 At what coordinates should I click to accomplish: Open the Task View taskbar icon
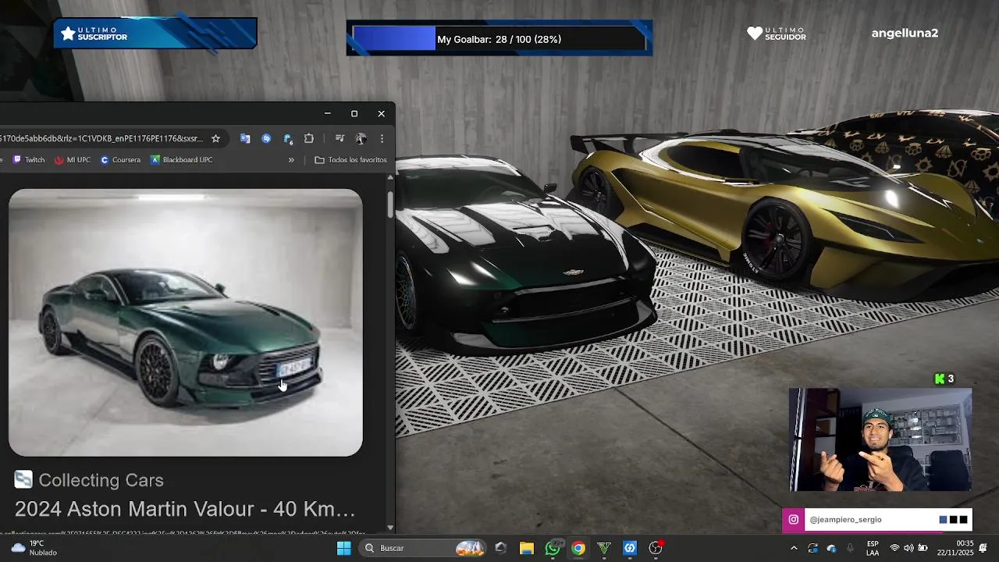(500, 548)
